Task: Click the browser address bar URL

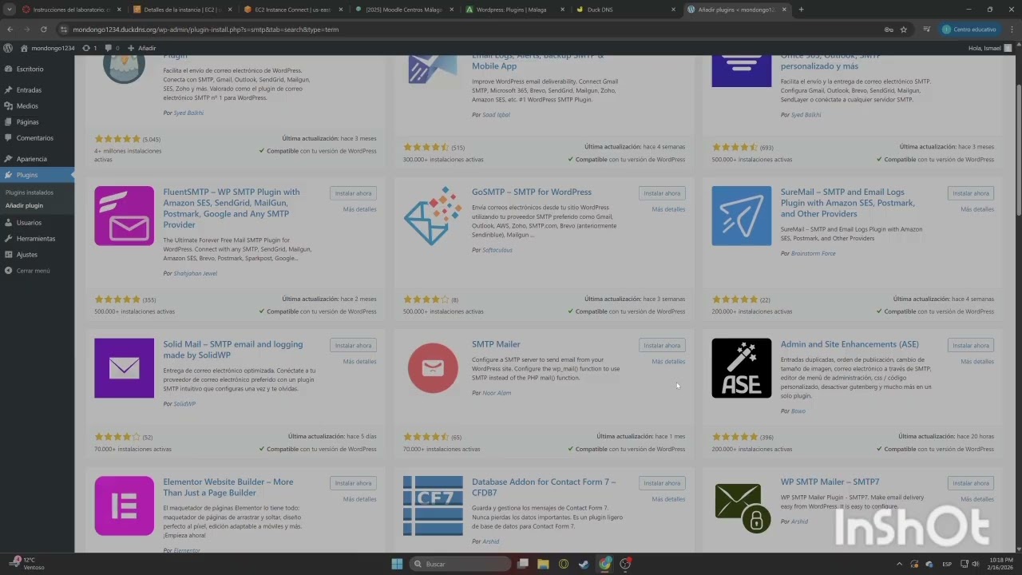Action: (205, 30)
